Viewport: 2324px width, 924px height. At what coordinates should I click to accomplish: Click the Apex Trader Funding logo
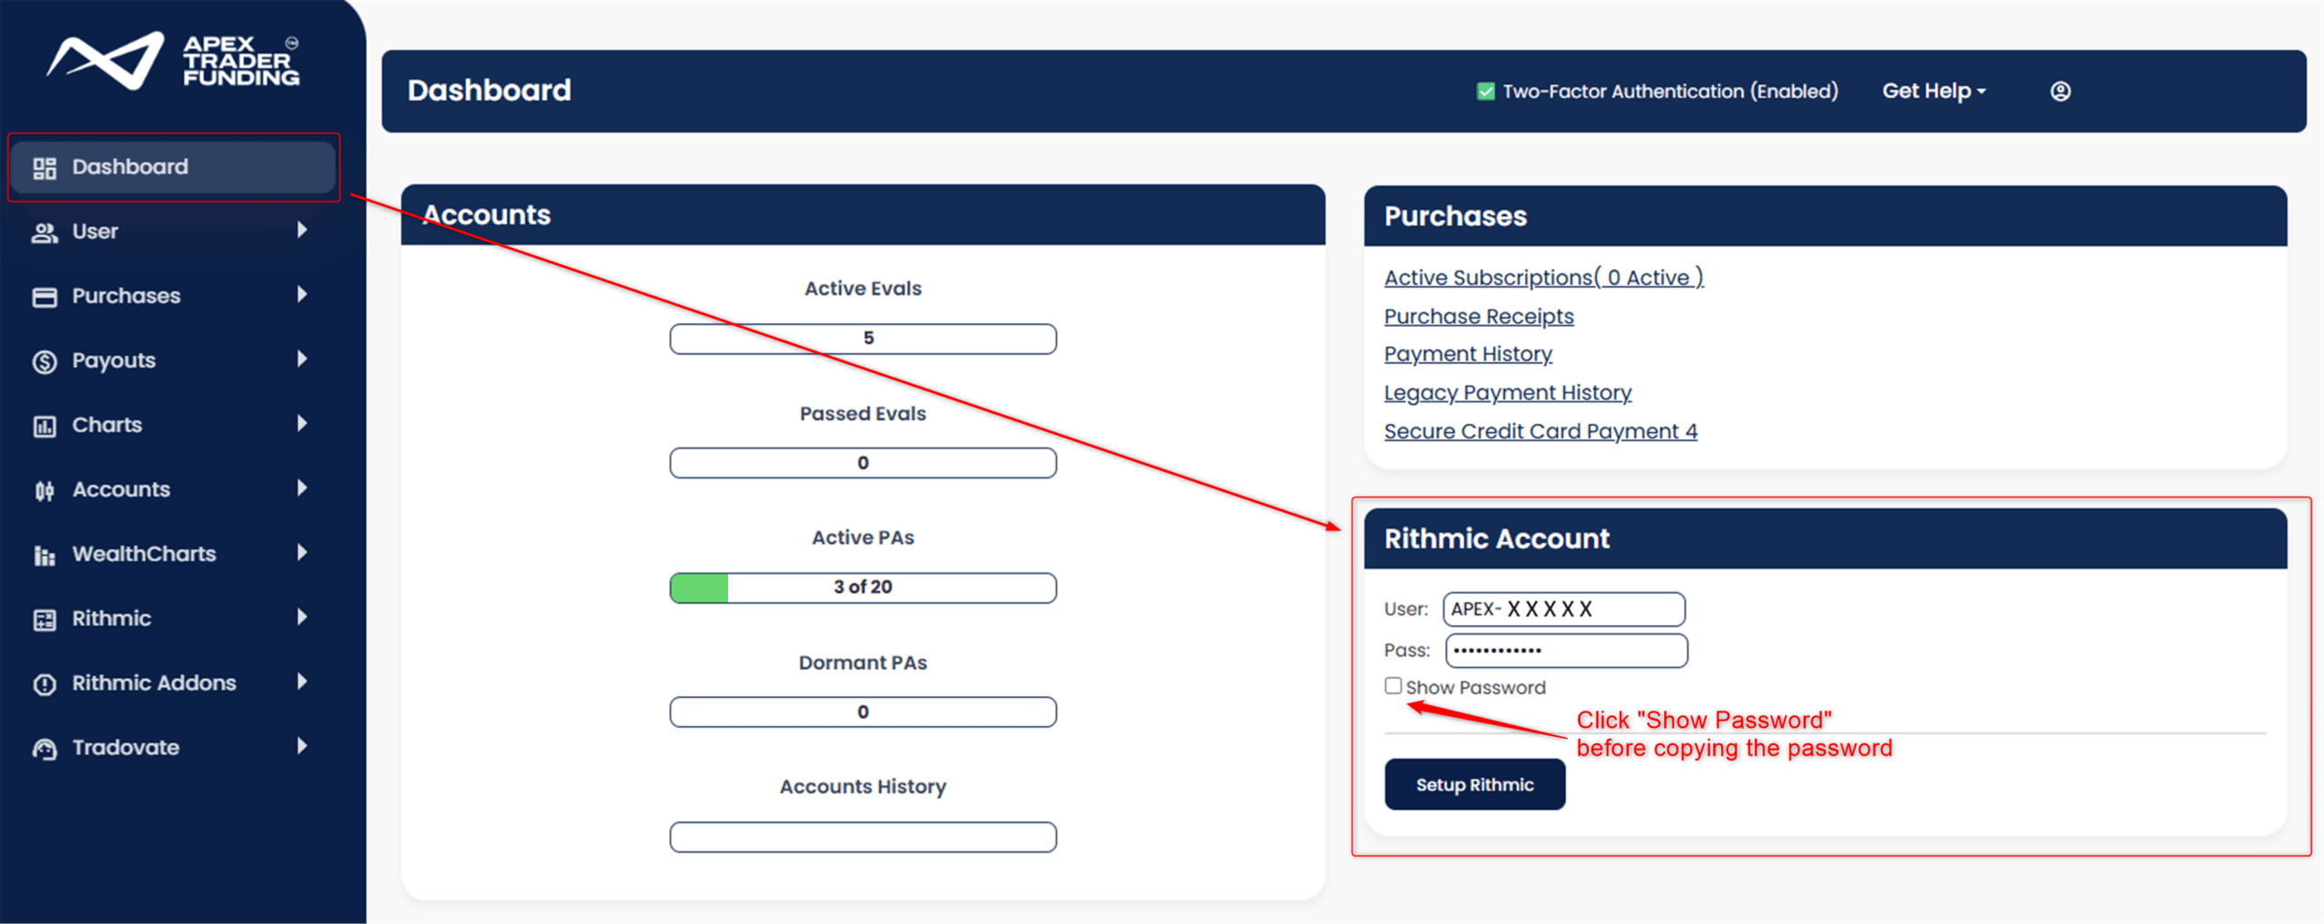tap(173, 61)
